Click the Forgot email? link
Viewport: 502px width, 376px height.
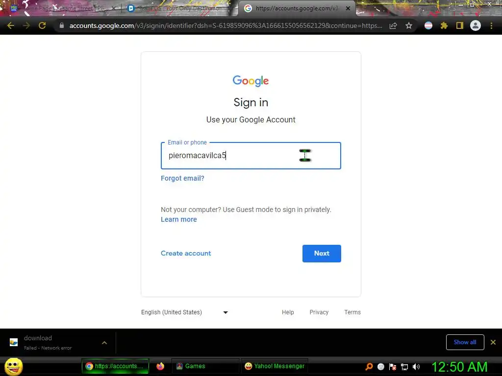click(x=182, y=178)
